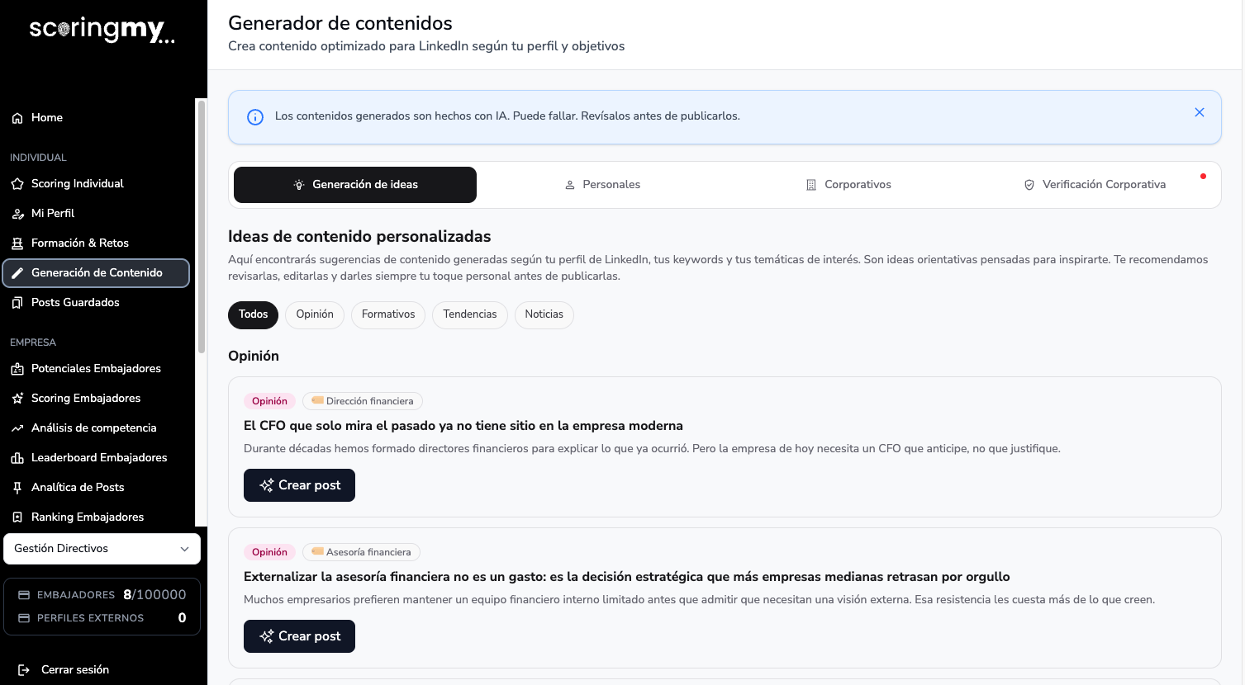This screenshot has width=1245, height=685.
Task: Click the tag icon in Dirección financiera
Action: point(317,400)
